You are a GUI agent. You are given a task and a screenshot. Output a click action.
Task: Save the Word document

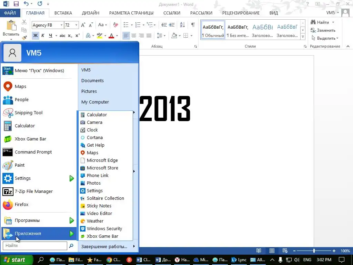coord(16,4)
